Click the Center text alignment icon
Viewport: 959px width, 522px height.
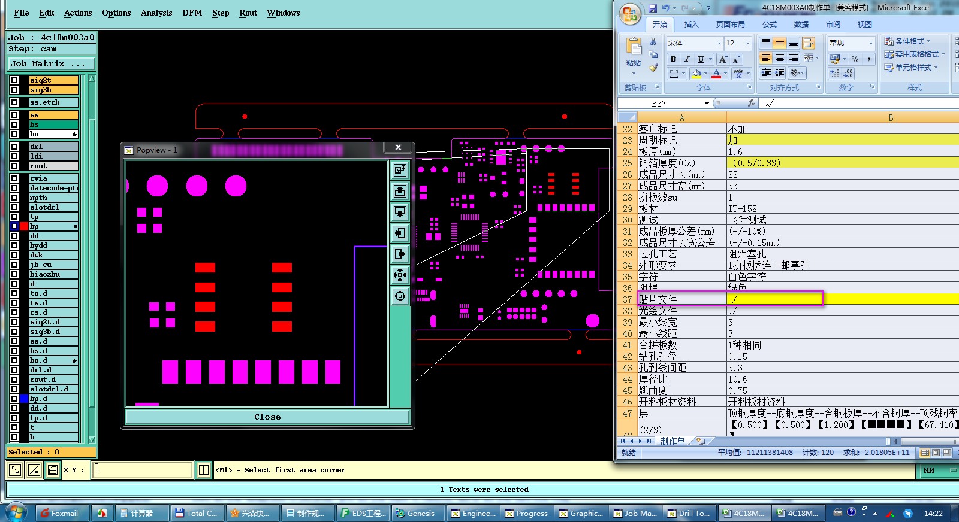tap(780, 58)
